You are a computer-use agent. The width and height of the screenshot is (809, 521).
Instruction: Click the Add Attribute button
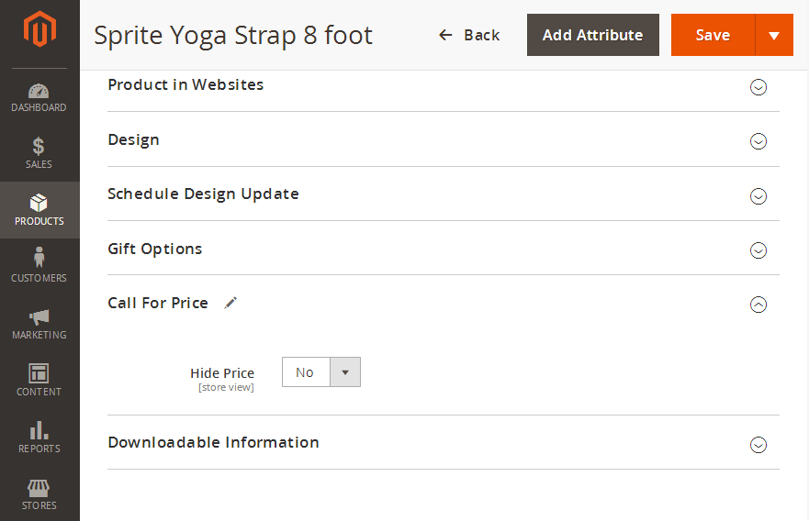click(592, 35)
